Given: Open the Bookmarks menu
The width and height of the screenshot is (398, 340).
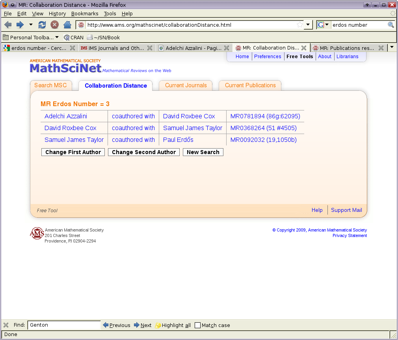Looking at the screenshot, I should (85, 14).
